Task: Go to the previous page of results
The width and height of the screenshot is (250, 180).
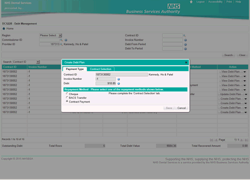Action: coord(216,140)
